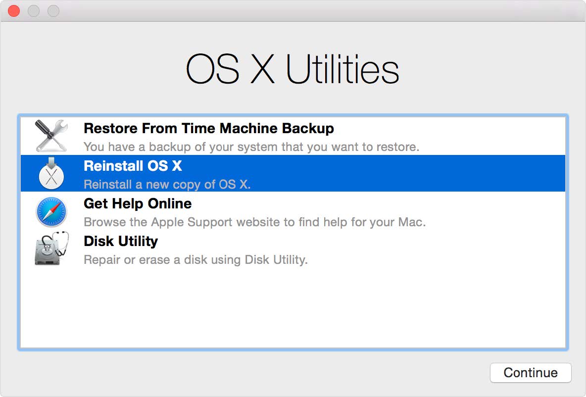
Task: Click the yellow minimize window control
Action: tap(34, 10)
